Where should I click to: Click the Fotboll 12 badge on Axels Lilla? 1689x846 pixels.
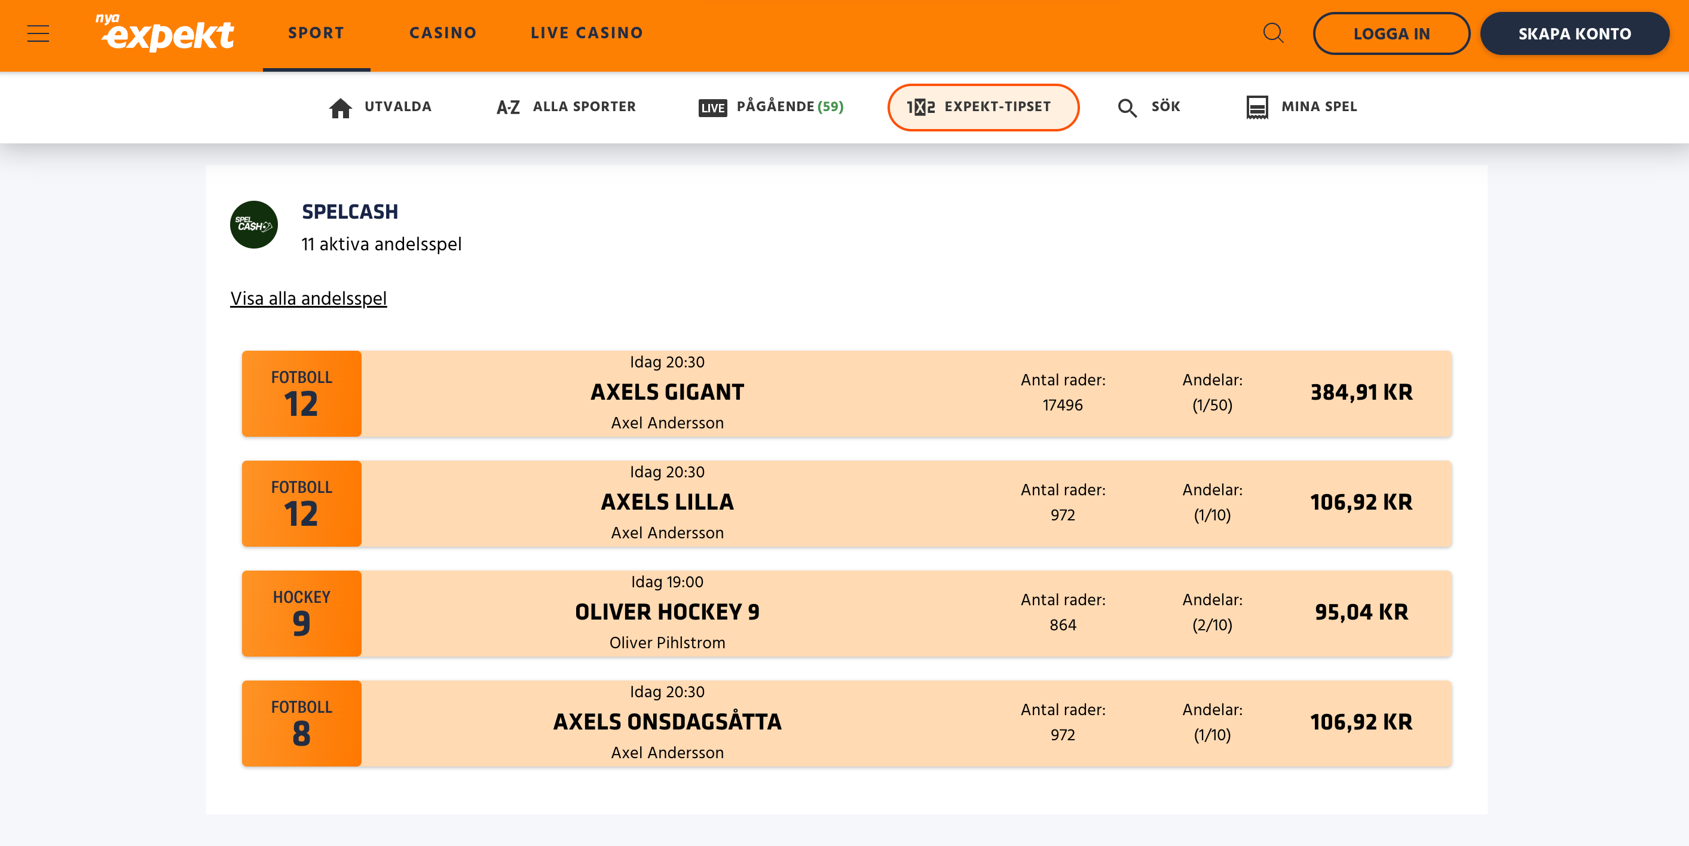301,503
